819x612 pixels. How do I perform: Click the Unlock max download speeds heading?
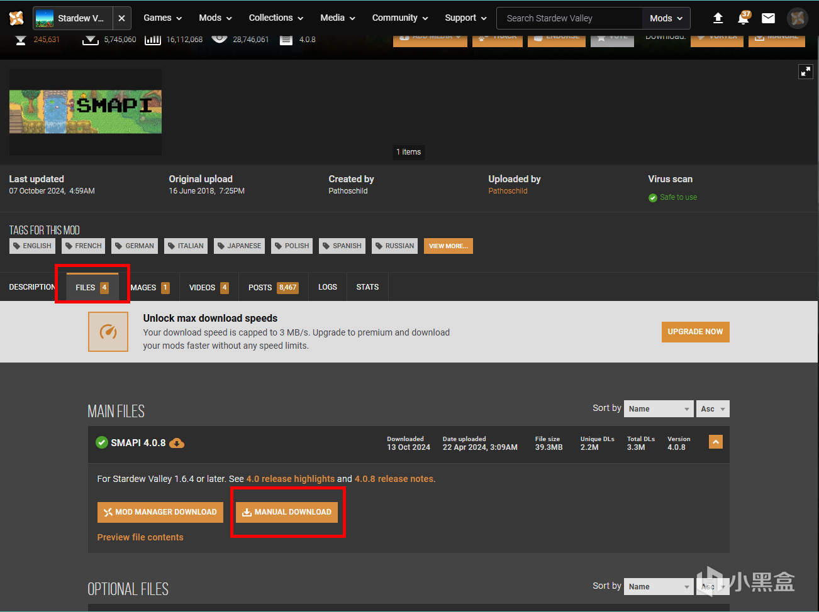click(210, 318)
